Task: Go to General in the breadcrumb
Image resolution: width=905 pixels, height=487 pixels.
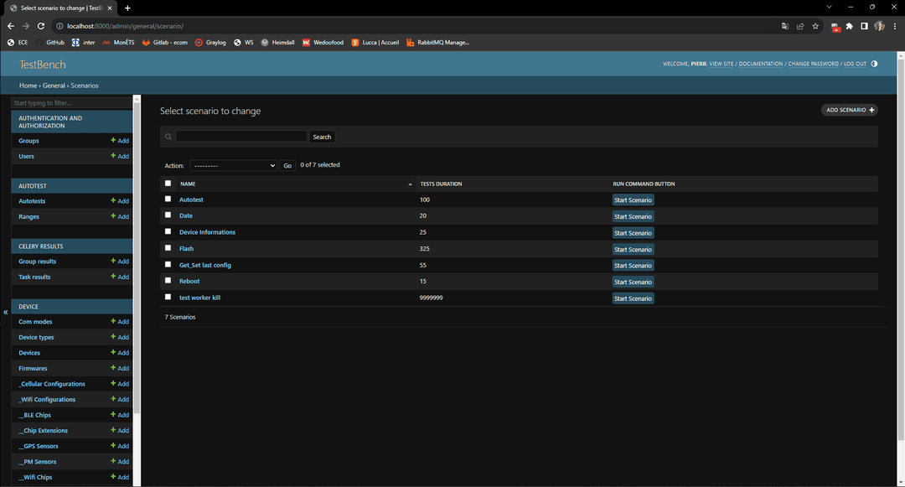Action: coord(54,85)
